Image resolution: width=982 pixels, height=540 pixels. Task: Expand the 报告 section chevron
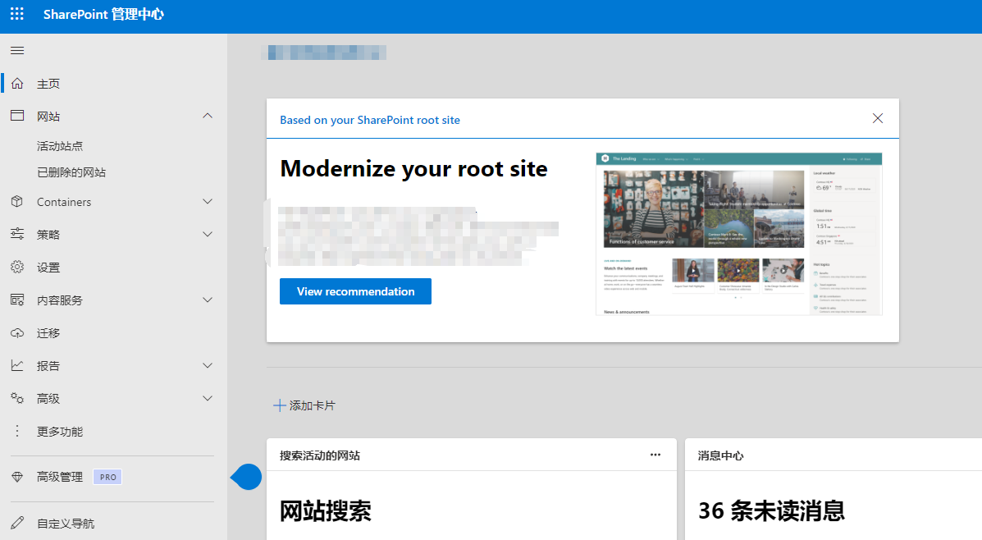[x=208, y=366]
